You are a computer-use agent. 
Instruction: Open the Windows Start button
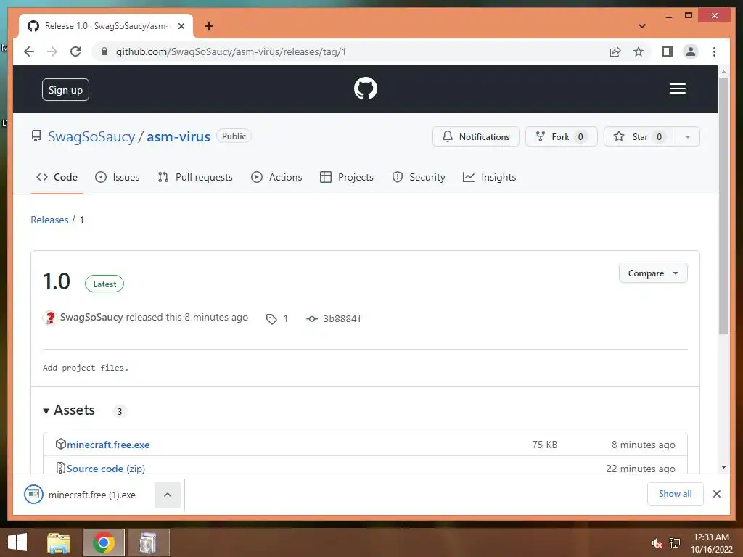(x=17, y=542)
